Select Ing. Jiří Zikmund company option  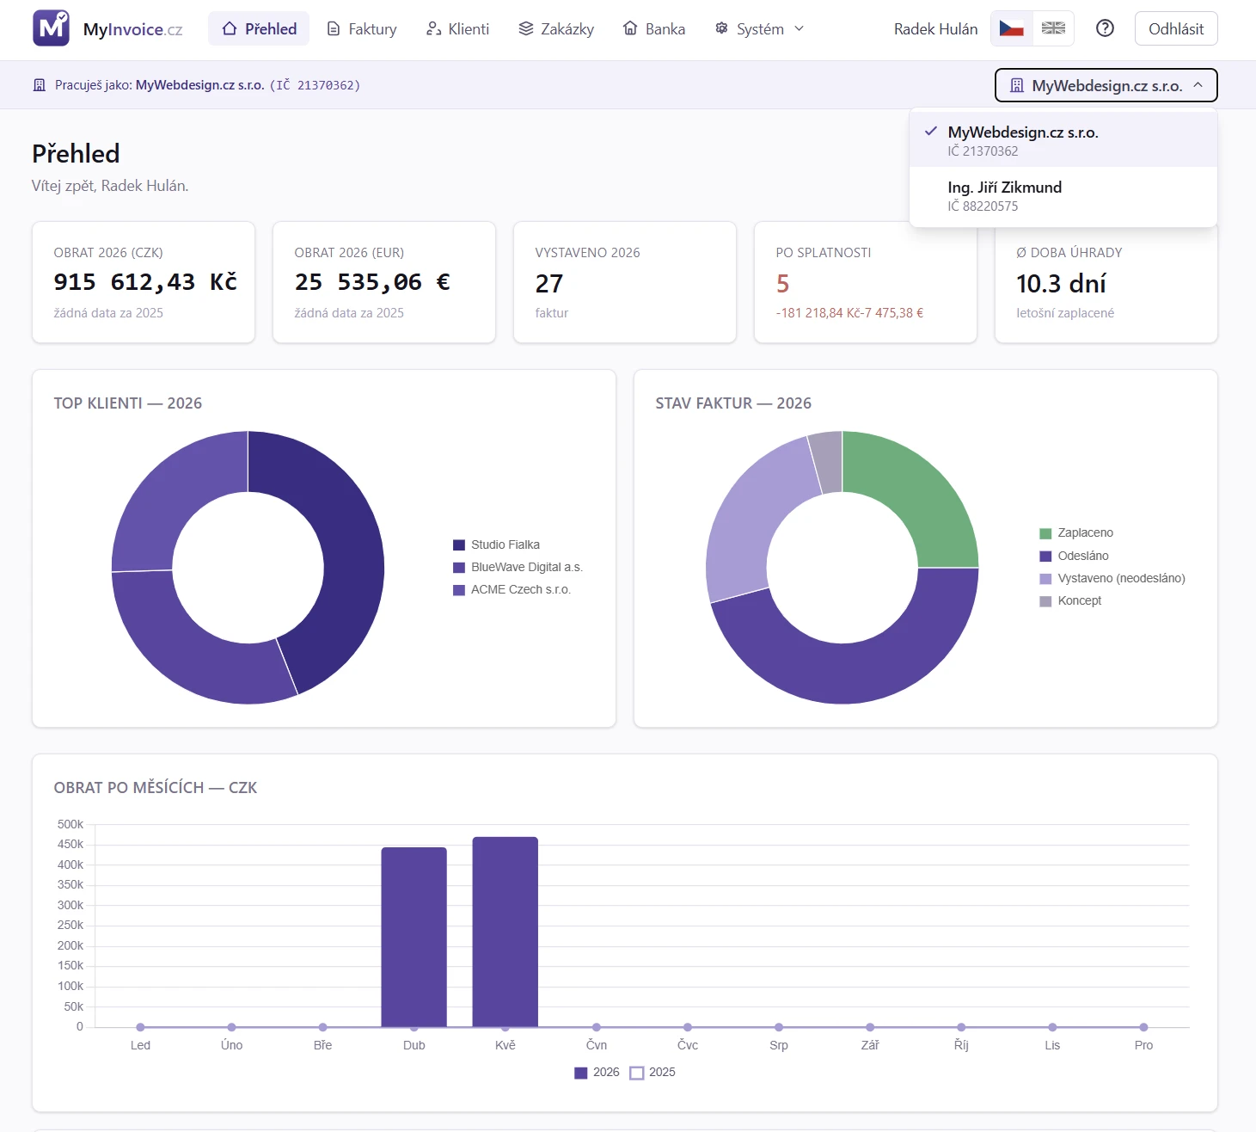[x=1063, y=196]
